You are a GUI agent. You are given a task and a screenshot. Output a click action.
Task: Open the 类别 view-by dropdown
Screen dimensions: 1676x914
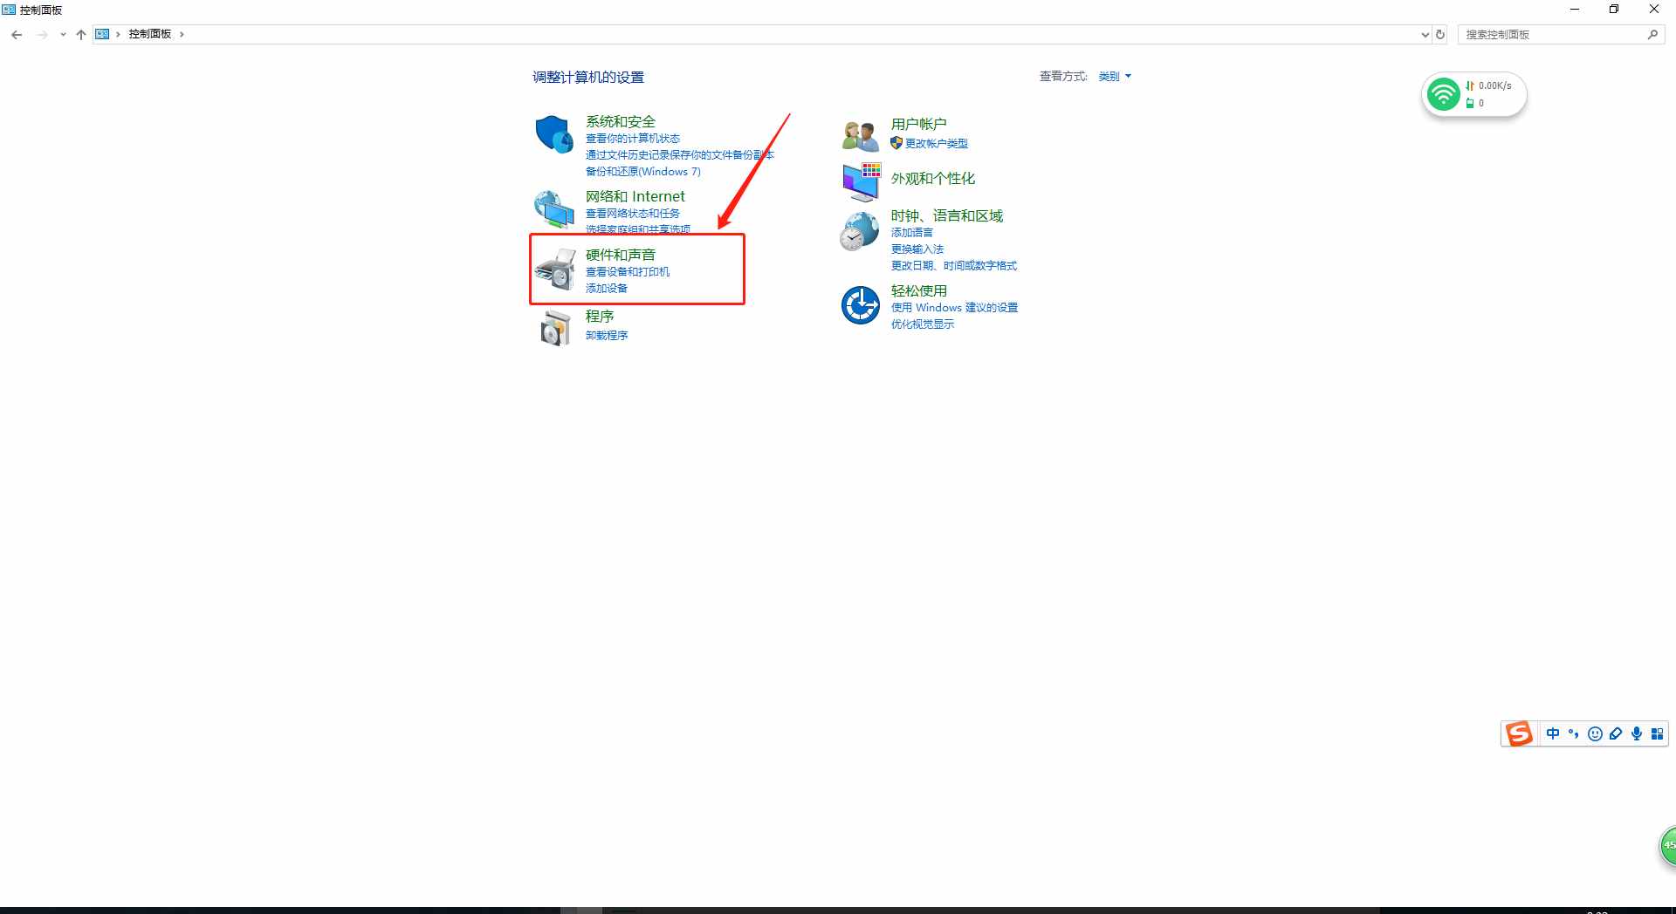[x=1114, y=77]
